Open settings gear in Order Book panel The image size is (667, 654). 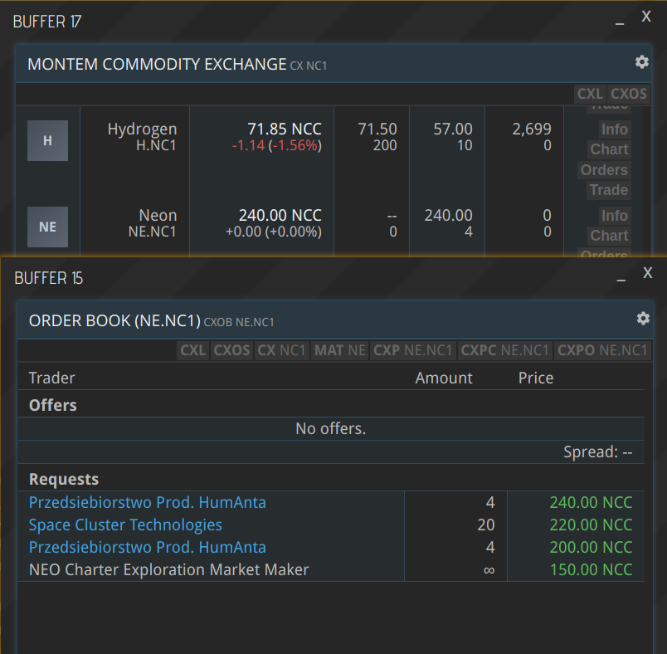click(x=642, y=319)
